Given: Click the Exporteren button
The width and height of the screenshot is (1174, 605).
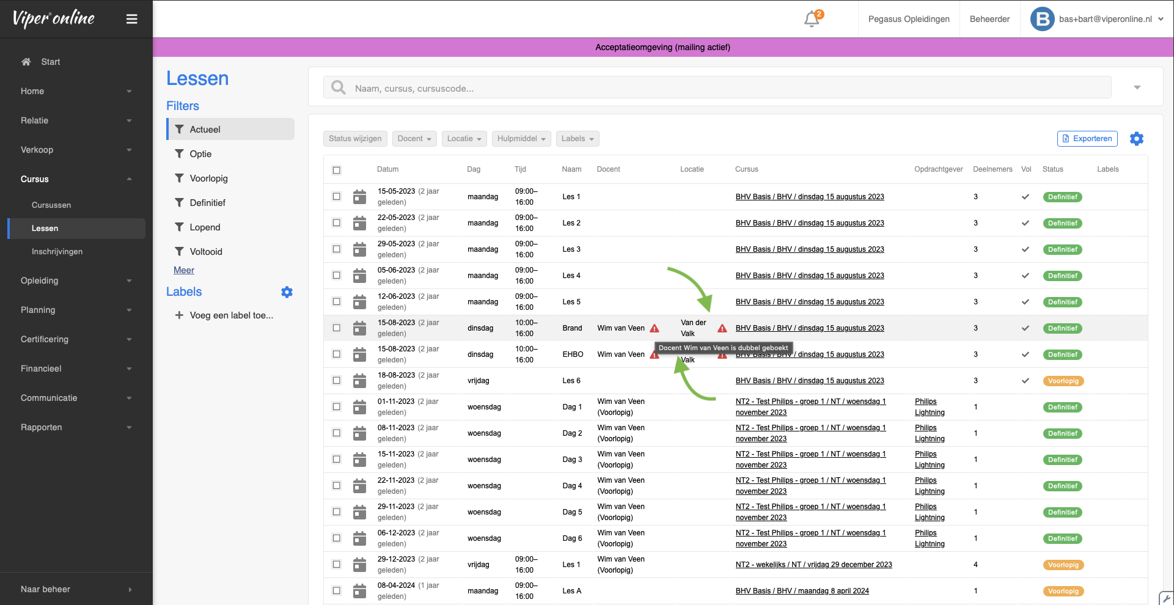Looking at the screenshot, I should point(1087,139).
